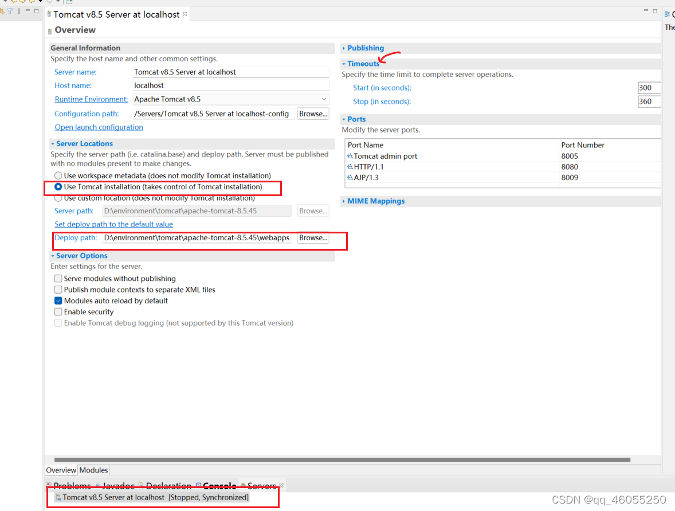Viewport: 675px width, 511px height.
Task: Expand the Publishing section
Action: [344, 48]
